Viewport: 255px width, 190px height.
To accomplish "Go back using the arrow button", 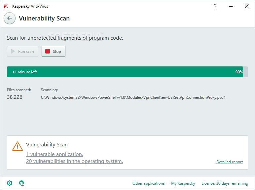I will point(10,18).
